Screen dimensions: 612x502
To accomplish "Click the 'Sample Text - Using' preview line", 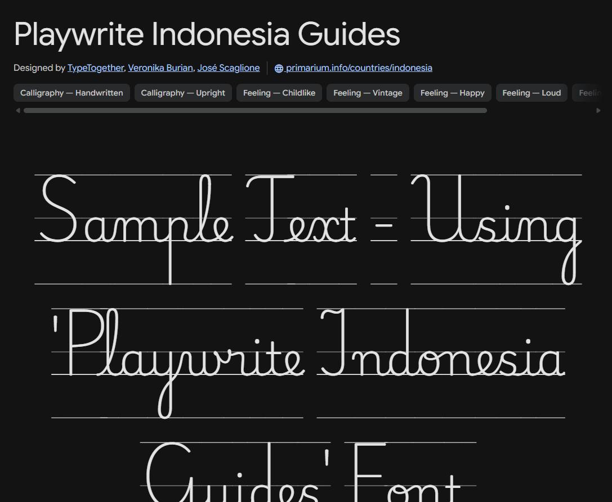I will pos(309,229).
